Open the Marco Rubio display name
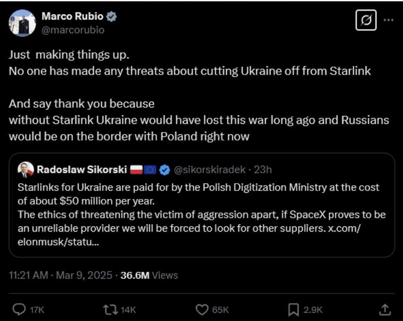This screenshot has width=403, height=321. [72, 17]
